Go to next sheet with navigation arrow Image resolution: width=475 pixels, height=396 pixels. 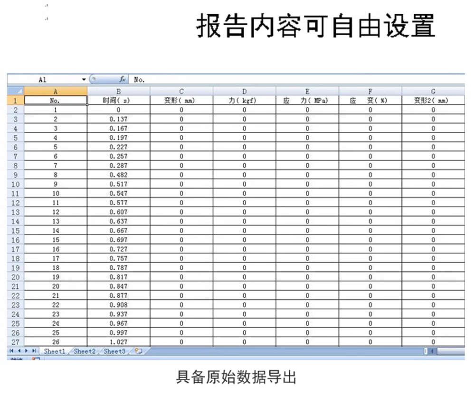(26, 351)
